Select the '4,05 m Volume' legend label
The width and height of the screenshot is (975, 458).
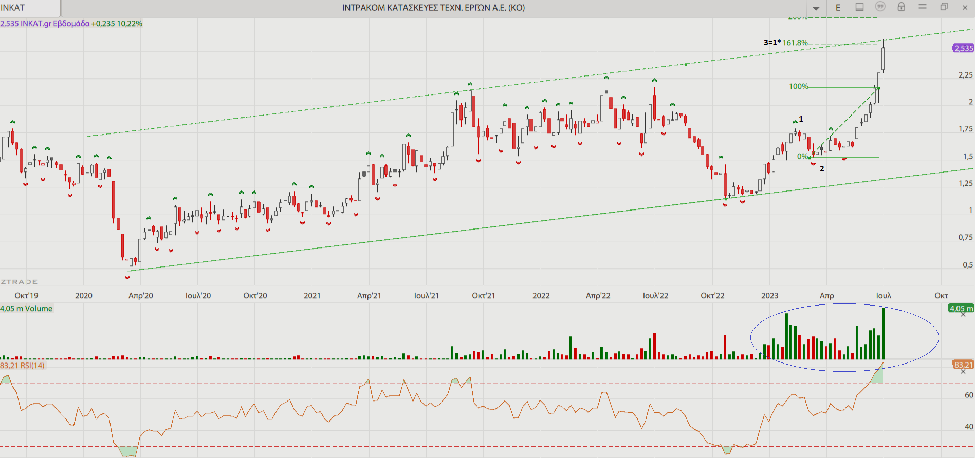click(26, 308)
